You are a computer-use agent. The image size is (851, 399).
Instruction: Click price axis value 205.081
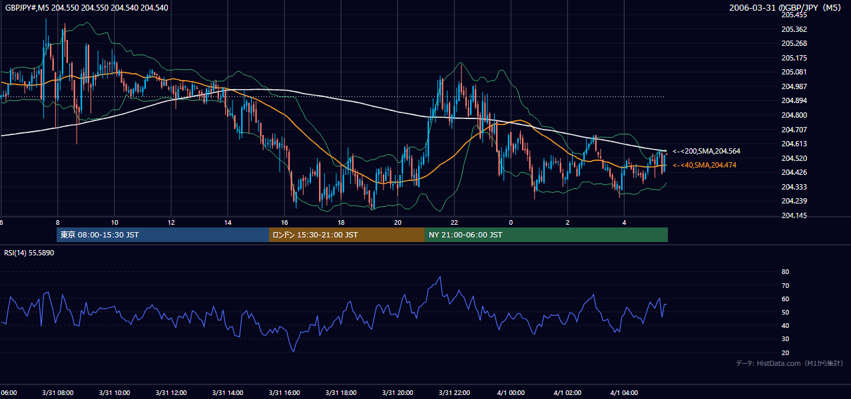794,72
